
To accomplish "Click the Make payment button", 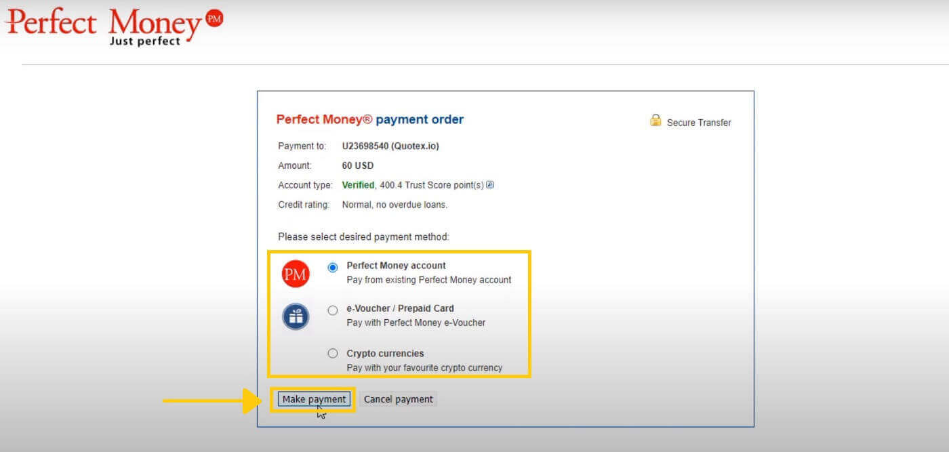I will click(x=313, y=399).
